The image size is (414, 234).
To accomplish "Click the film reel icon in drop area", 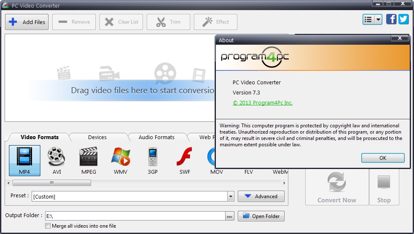I will [x=165, y=73].
